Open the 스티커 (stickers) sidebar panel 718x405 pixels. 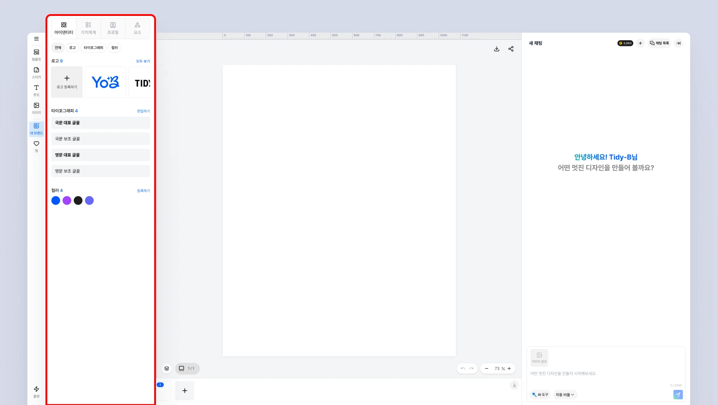click(36, 72)
